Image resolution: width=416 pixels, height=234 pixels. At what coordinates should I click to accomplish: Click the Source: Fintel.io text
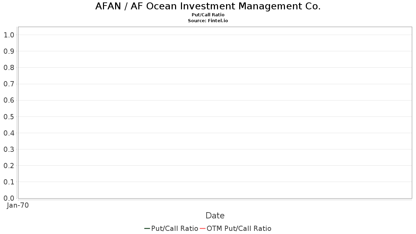pyautogui.click(x=208, y=21)
